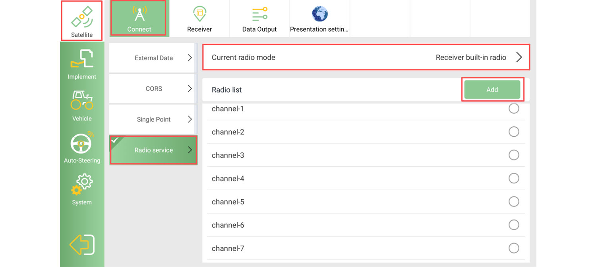Open the Data Output icon
Image resolution: width=596 pixels, height=267 pixels.
(x=259, y=15)
